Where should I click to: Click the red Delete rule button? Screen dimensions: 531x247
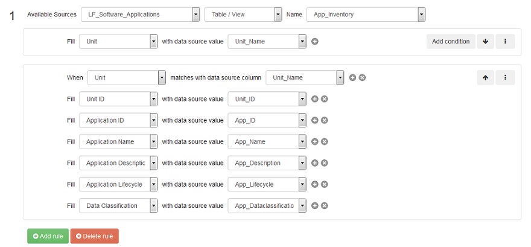tap(95, 236)
